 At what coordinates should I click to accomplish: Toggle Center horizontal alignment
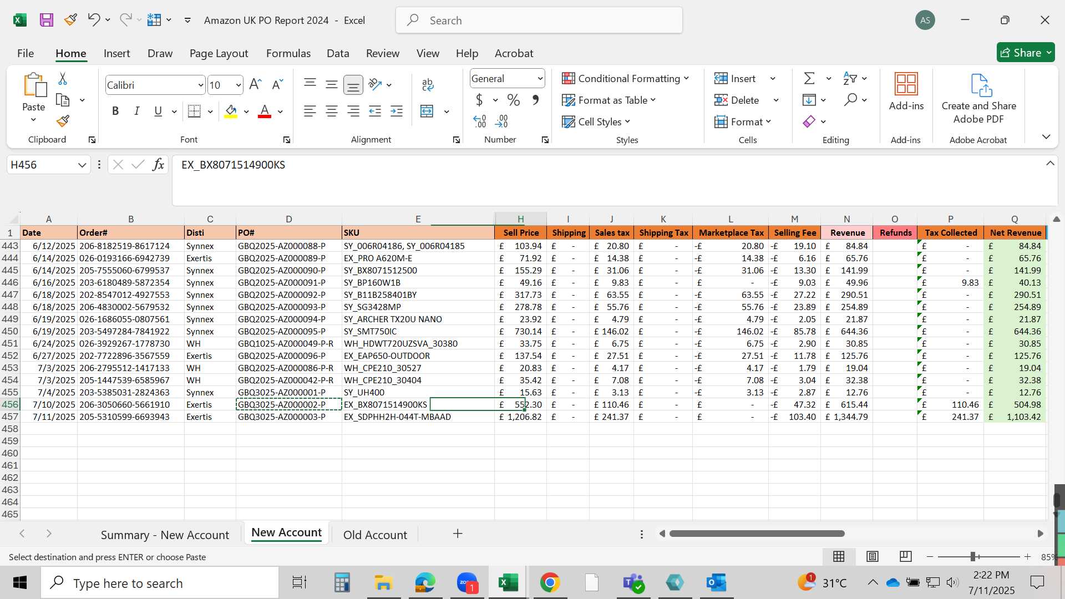coord(332,111)
